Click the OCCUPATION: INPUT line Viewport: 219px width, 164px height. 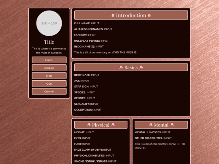(88, 110)
